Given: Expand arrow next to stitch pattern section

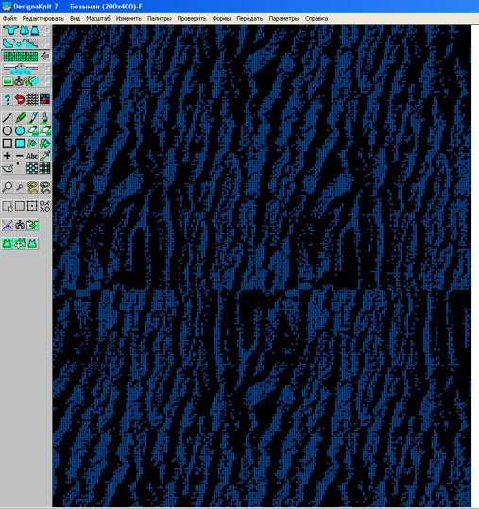Looking at the screenshot, I should point(45,57).
